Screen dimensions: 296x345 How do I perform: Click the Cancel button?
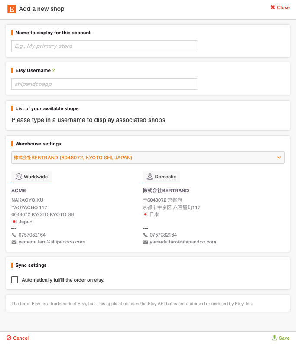point(17,338)
